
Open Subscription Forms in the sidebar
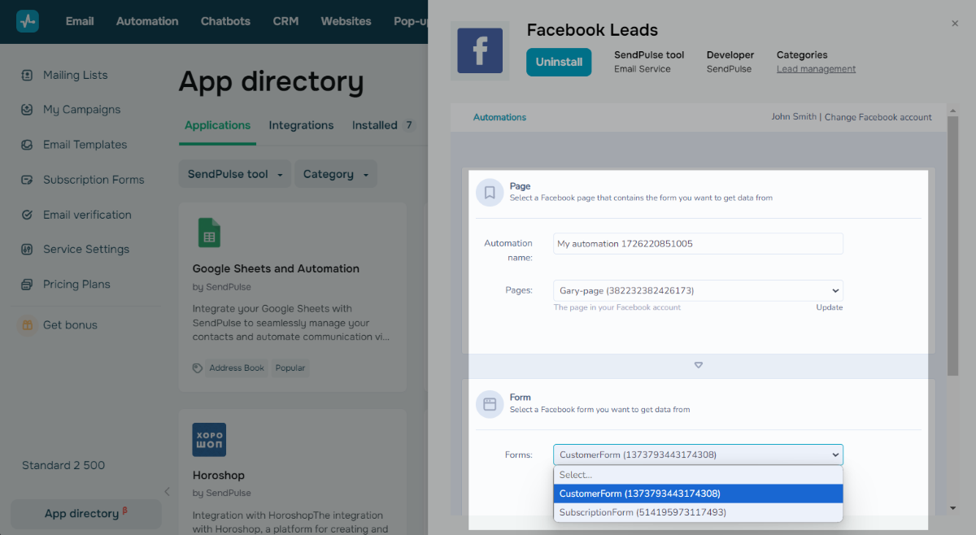[94, 180]
